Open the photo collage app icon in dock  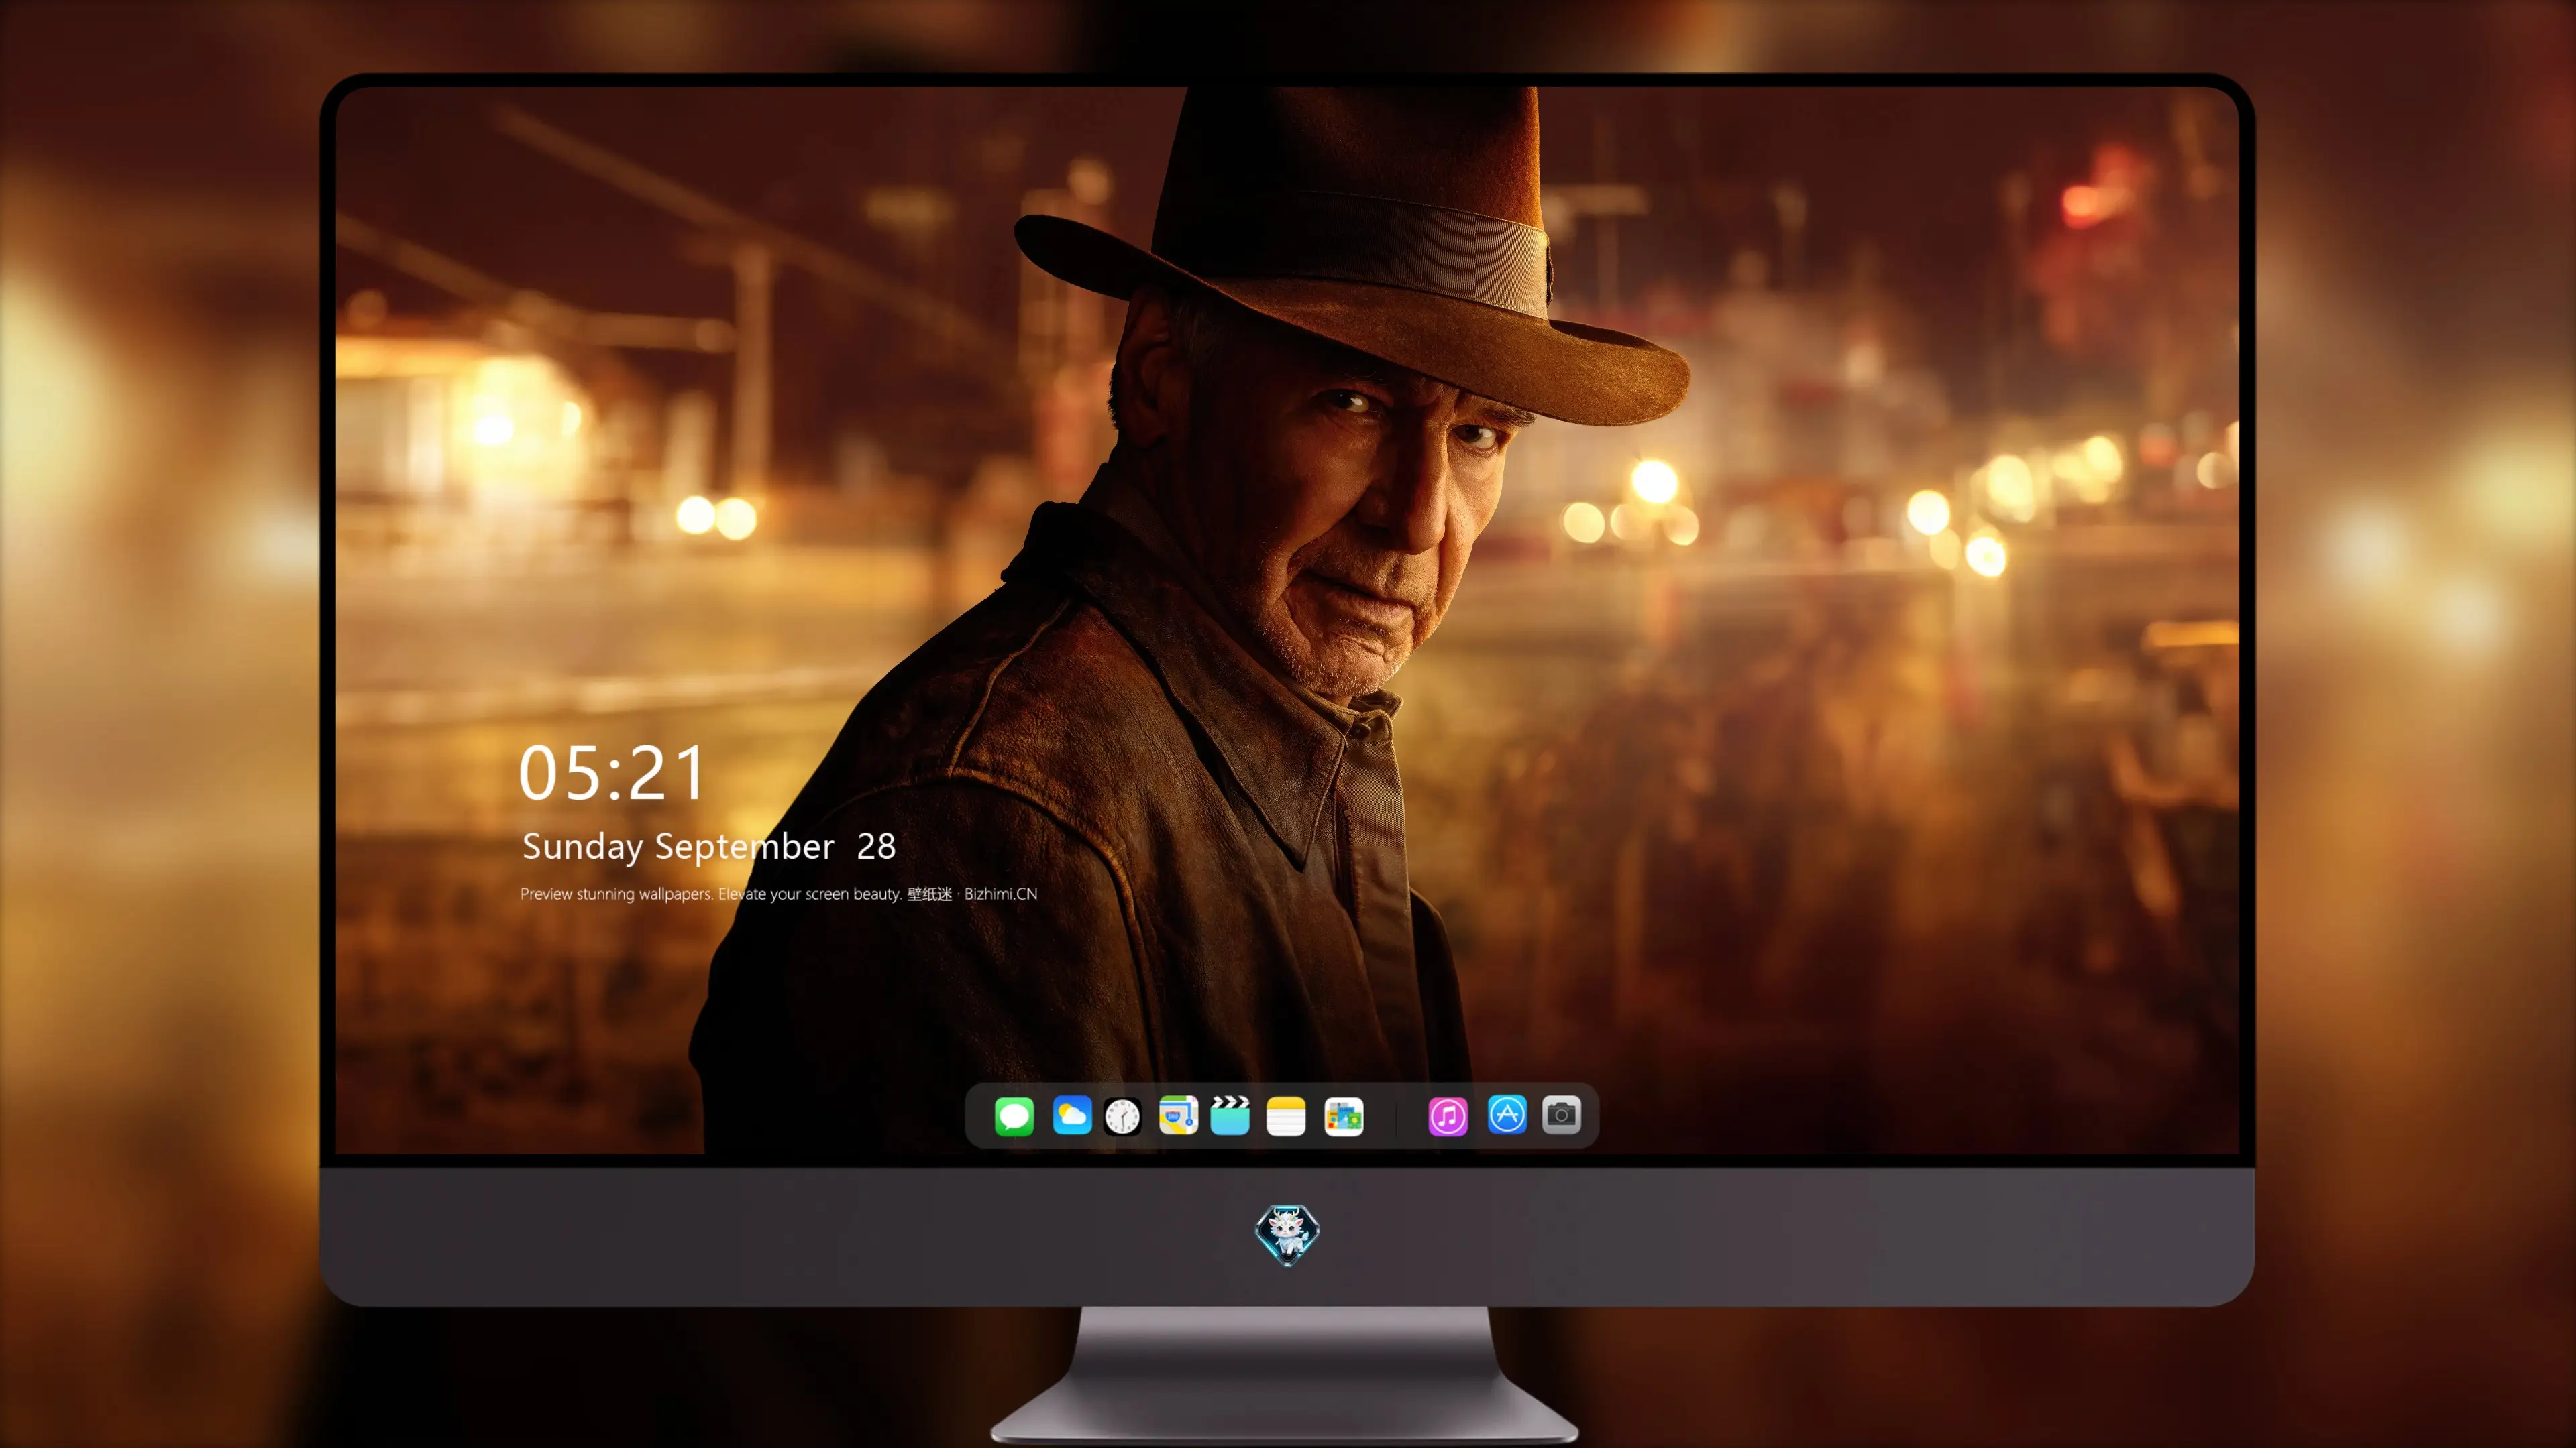(1344, 1115)
